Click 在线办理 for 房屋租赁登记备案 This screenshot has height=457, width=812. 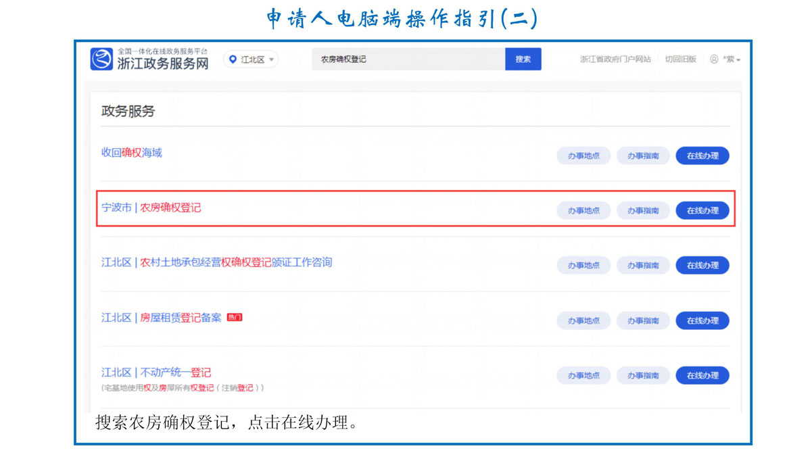(702, 320)
